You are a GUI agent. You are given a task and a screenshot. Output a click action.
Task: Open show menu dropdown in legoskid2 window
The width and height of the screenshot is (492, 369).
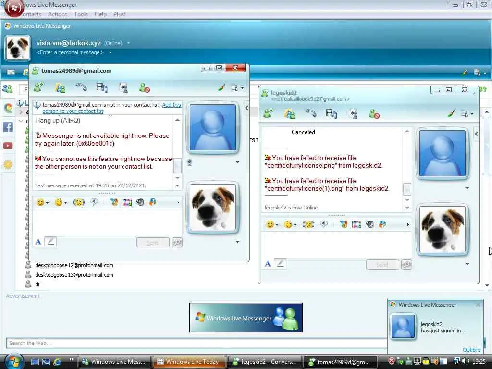point(467,113)
